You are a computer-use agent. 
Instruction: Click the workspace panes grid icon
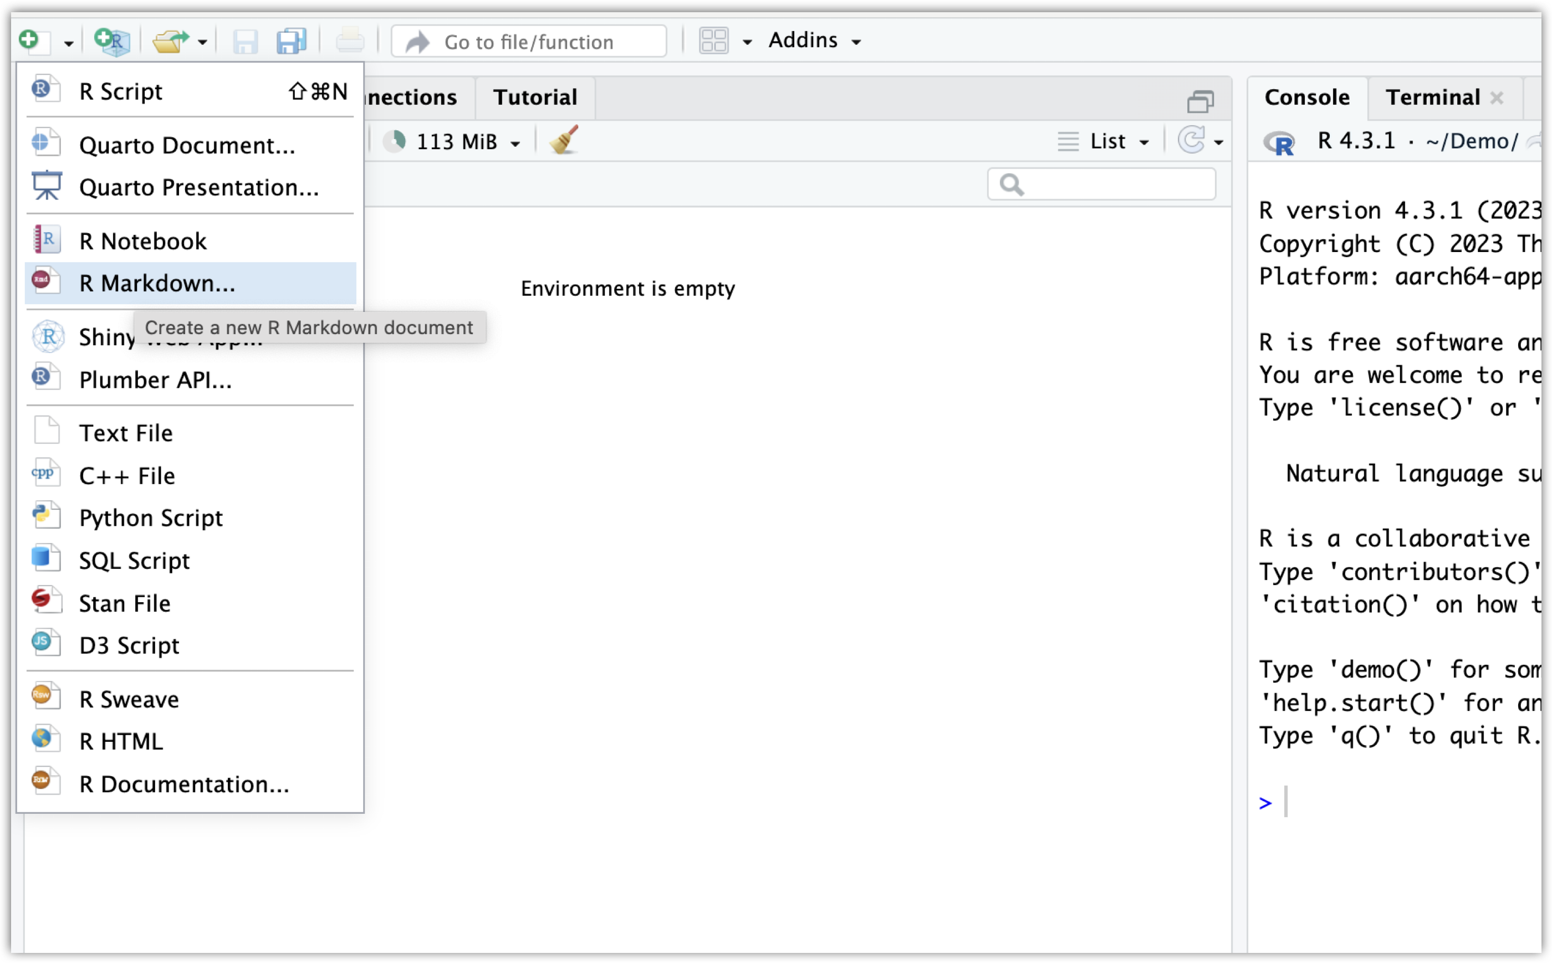[714, 42]
